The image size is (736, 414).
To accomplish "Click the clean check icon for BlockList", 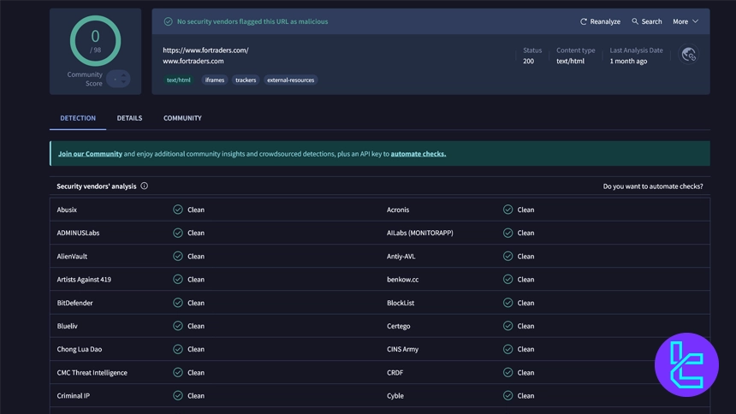I will pos(507,303).
